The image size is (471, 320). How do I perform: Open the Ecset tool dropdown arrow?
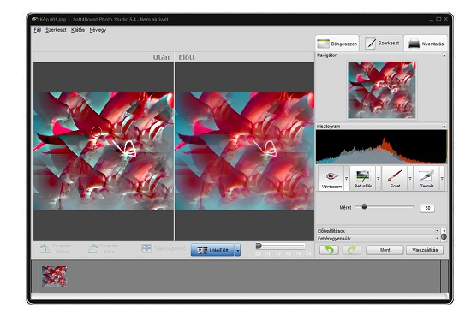click(x=410, y=179)
